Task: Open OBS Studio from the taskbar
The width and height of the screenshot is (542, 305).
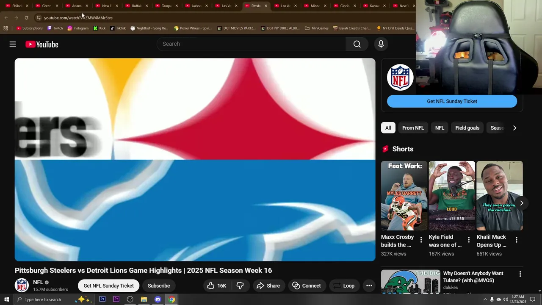Action: click(130, 299)
